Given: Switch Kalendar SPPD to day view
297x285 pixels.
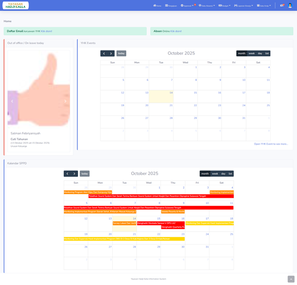Looking at the screenshot, I should click(223, 173).
